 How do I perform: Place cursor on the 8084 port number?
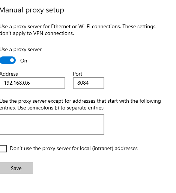point(83,83)
